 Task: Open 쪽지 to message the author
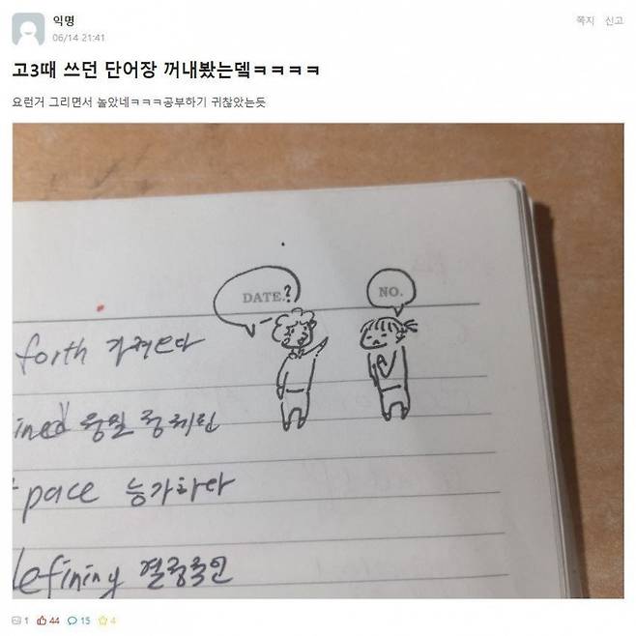pyautogui.click(x=586, y=20)
